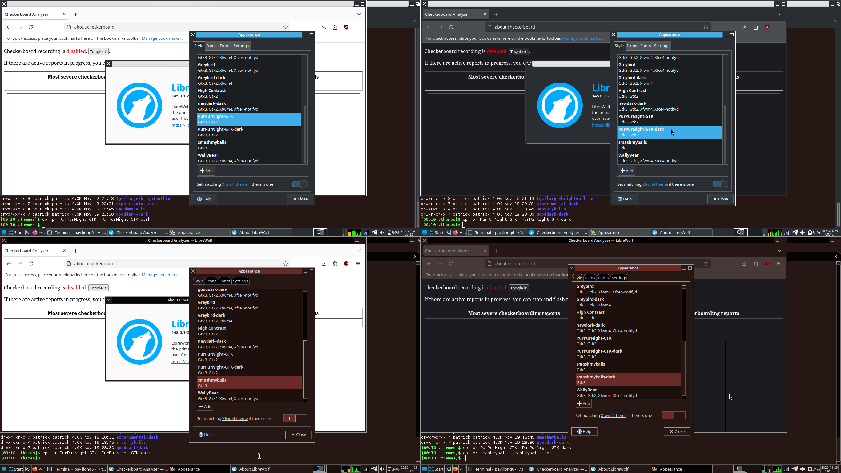Click muted volume icon in taskbar showing 00:13

pos(803,469)
